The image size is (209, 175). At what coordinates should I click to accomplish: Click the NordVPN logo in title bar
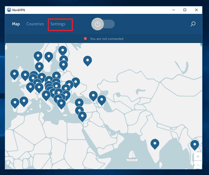9,10
